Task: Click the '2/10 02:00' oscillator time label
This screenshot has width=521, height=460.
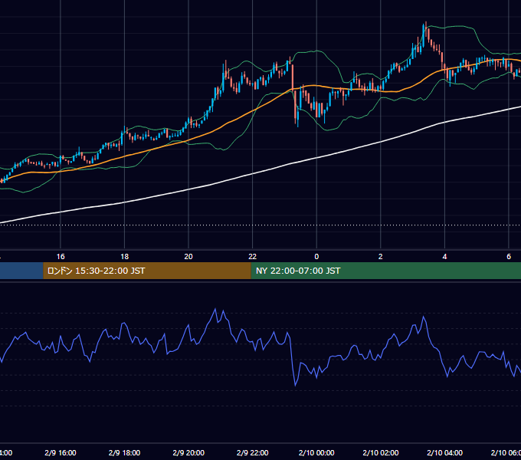Action: (381, 452)
